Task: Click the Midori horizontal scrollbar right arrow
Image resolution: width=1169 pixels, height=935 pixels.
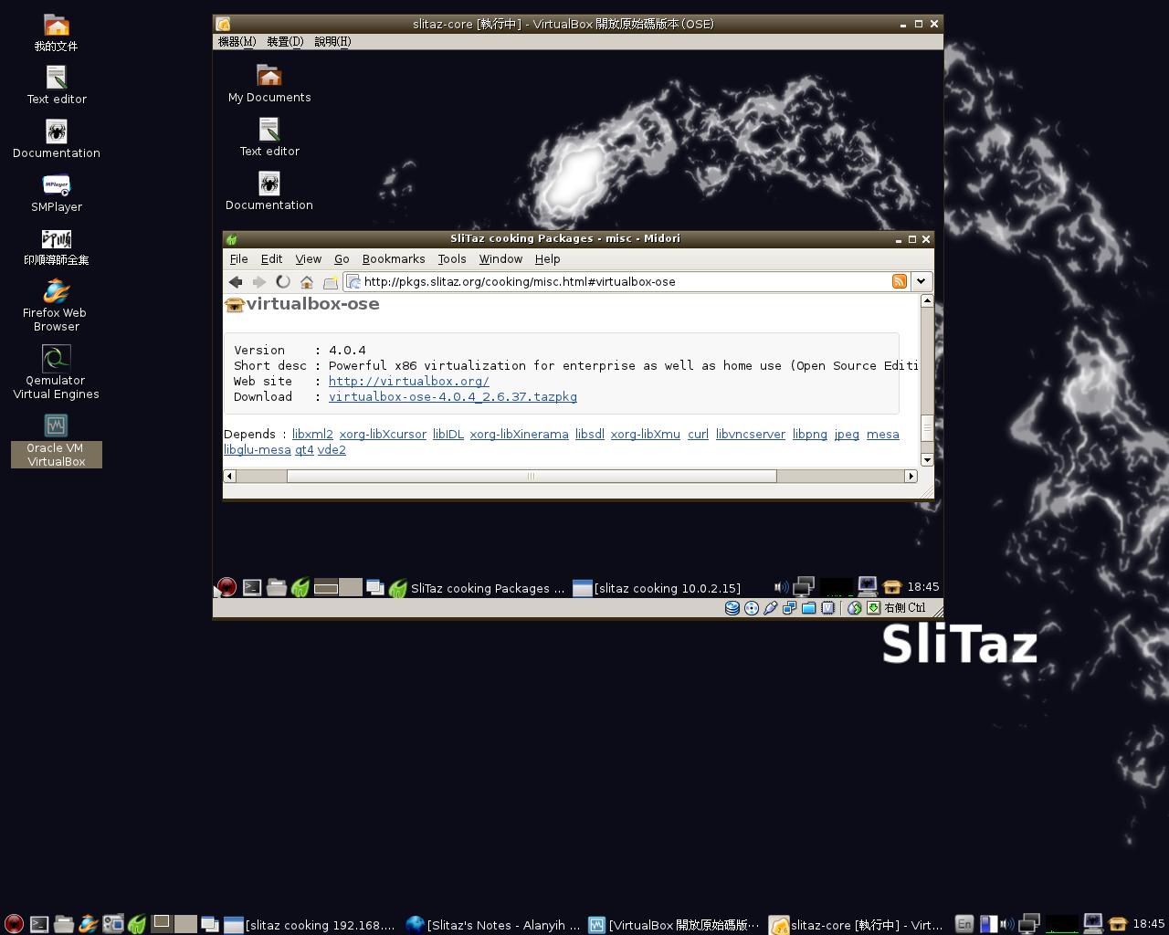Action: (x=911, y=476)
